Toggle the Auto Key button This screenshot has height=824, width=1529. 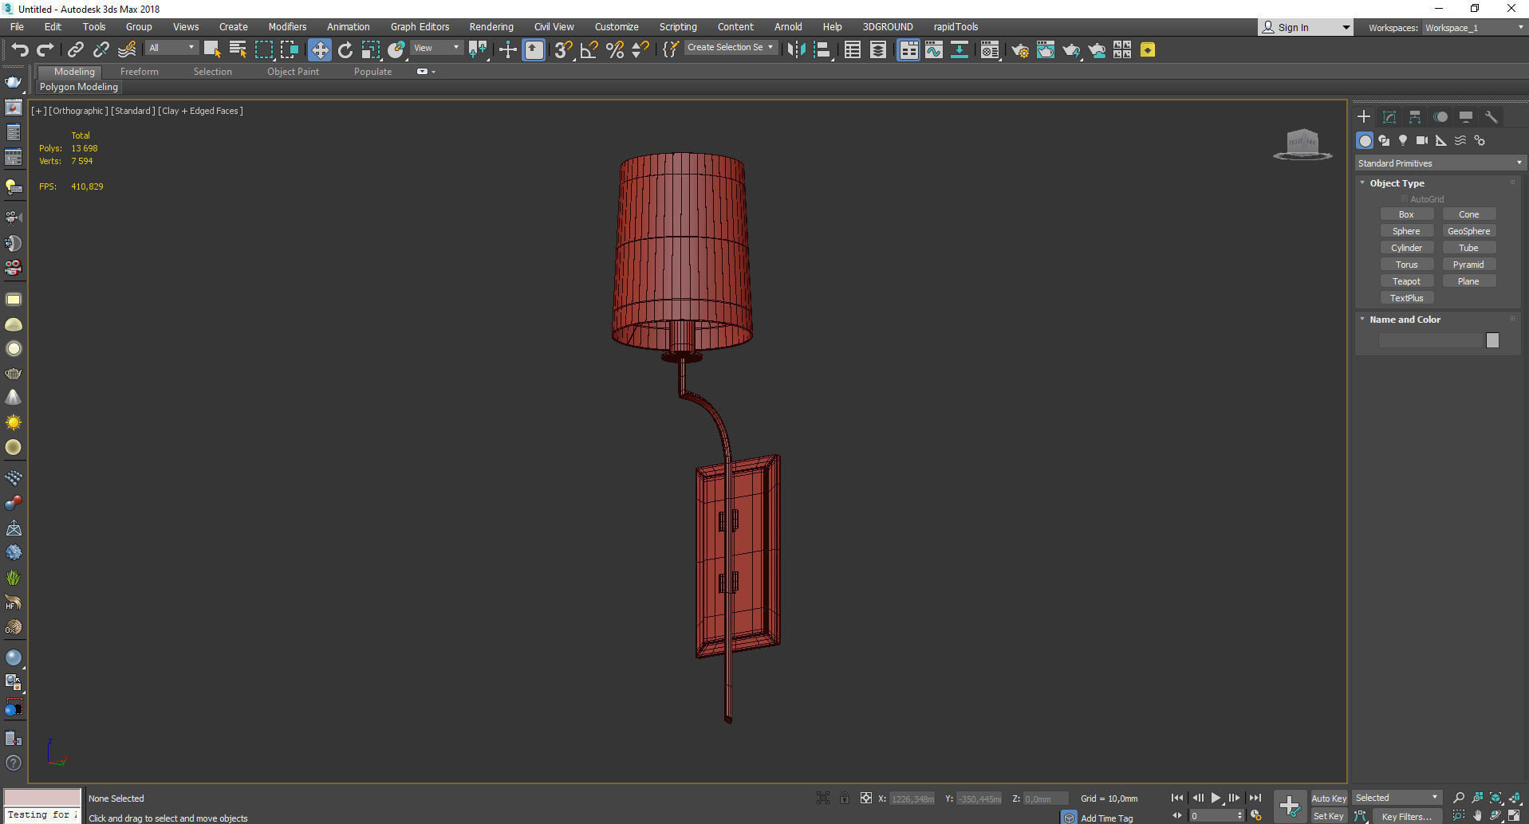click(x=1329, y=798)
